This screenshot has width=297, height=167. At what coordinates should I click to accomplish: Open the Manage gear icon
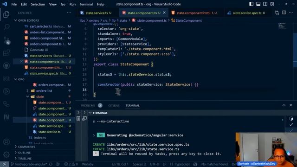[6, 154]
